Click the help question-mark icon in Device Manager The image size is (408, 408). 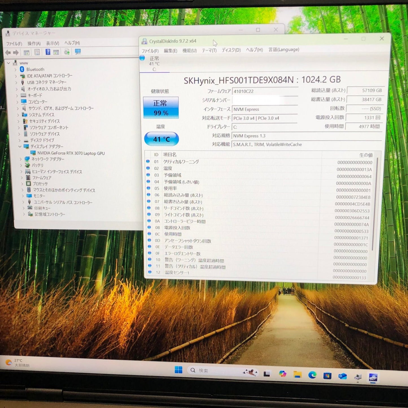(48, 52)
